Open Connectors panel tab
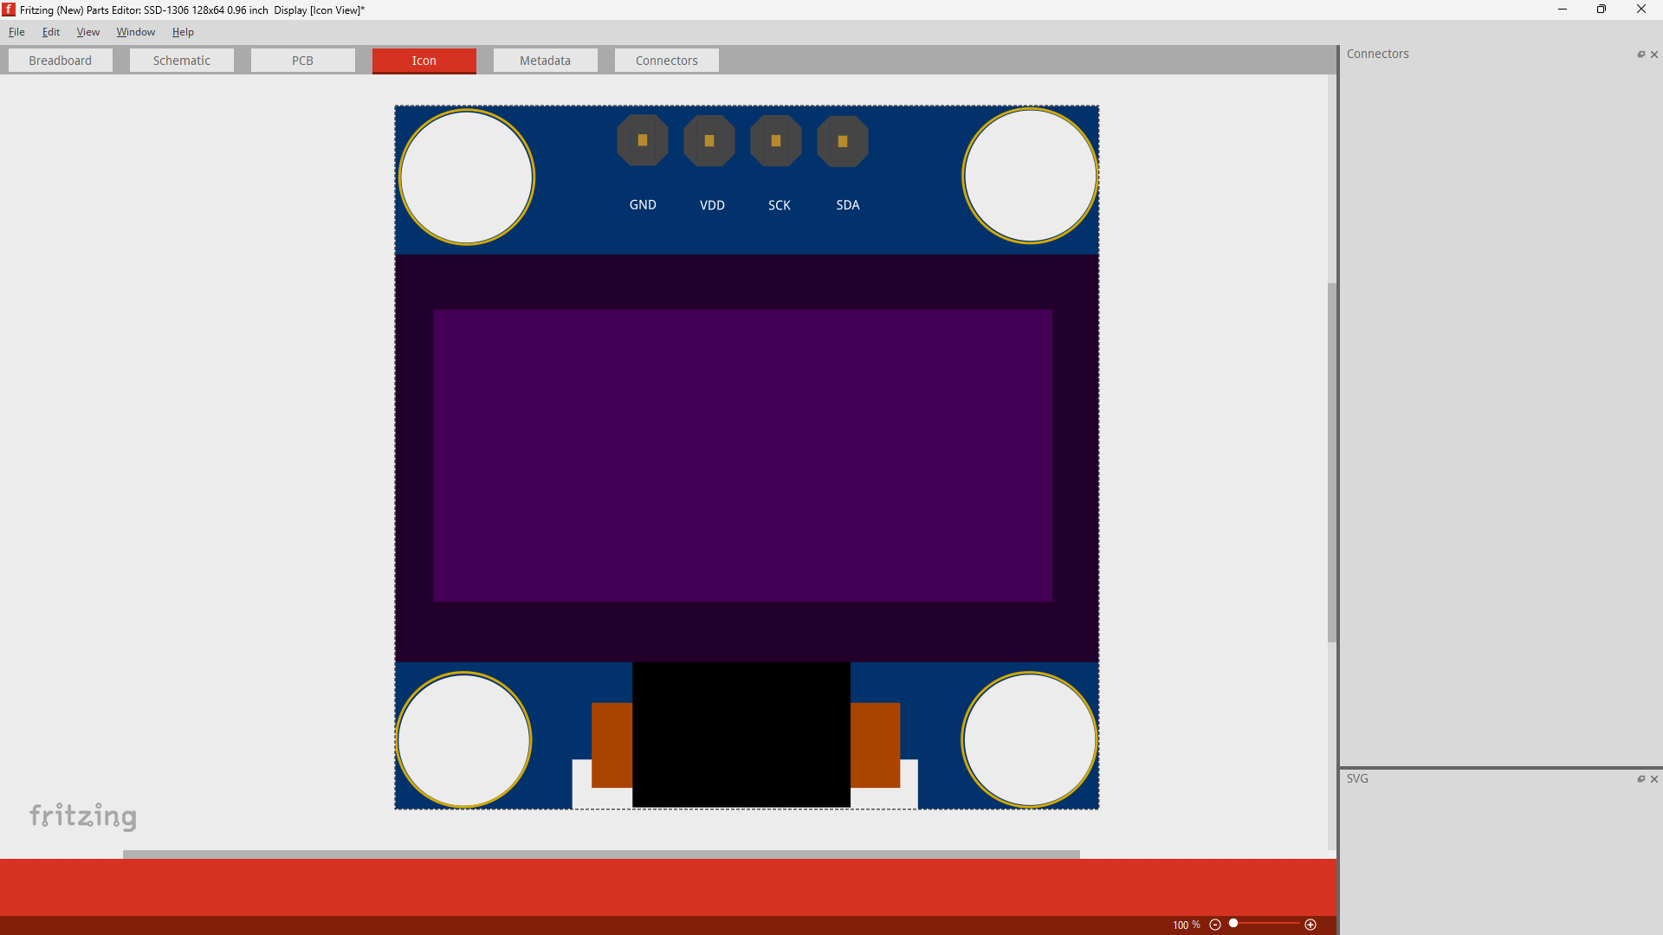The image size is (1663, 935). [1375, 53]
